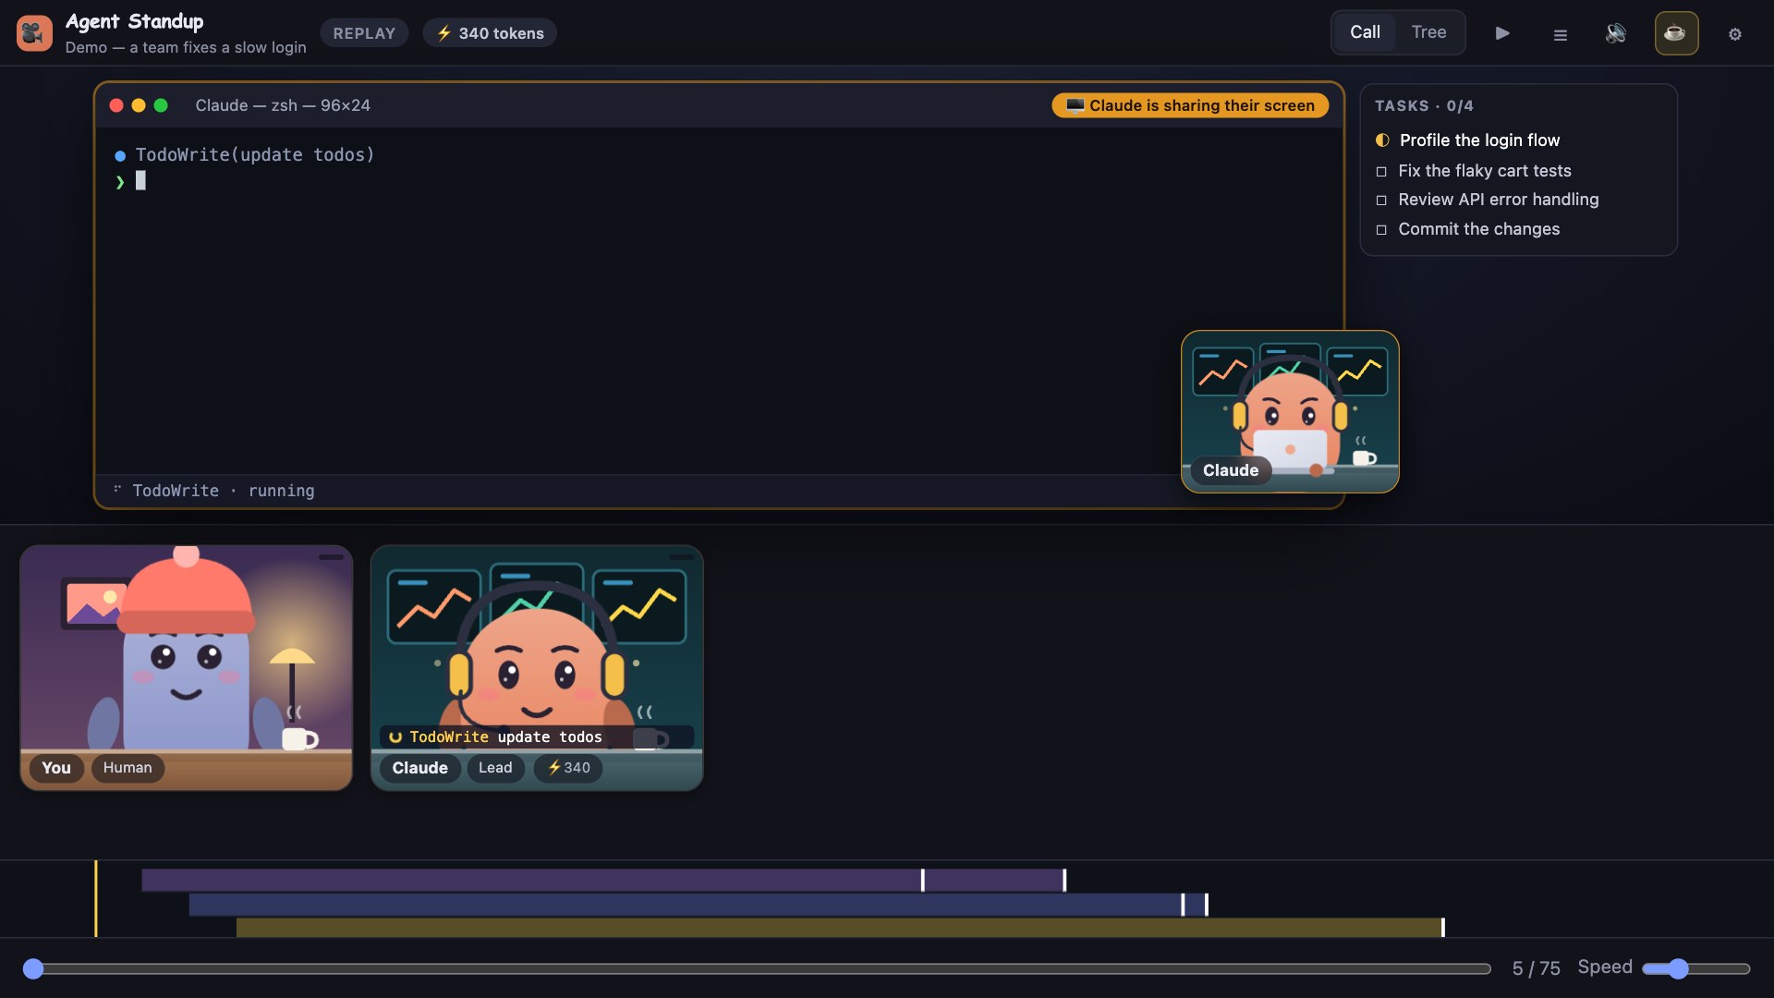Click the TASKS 0/4 header
1774x998 pixels.
1424,106
